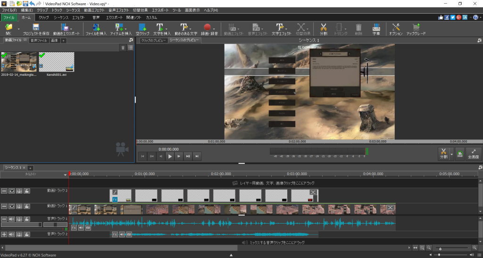The image size is (483, 258).
Task: Mute 音声トラック 1 with its speaker button
Action: point(12,219)
